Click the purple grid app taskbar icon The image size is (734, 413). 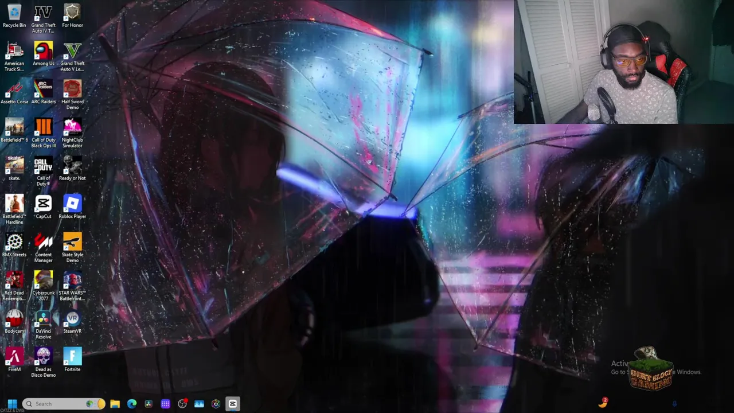[165, 404]
